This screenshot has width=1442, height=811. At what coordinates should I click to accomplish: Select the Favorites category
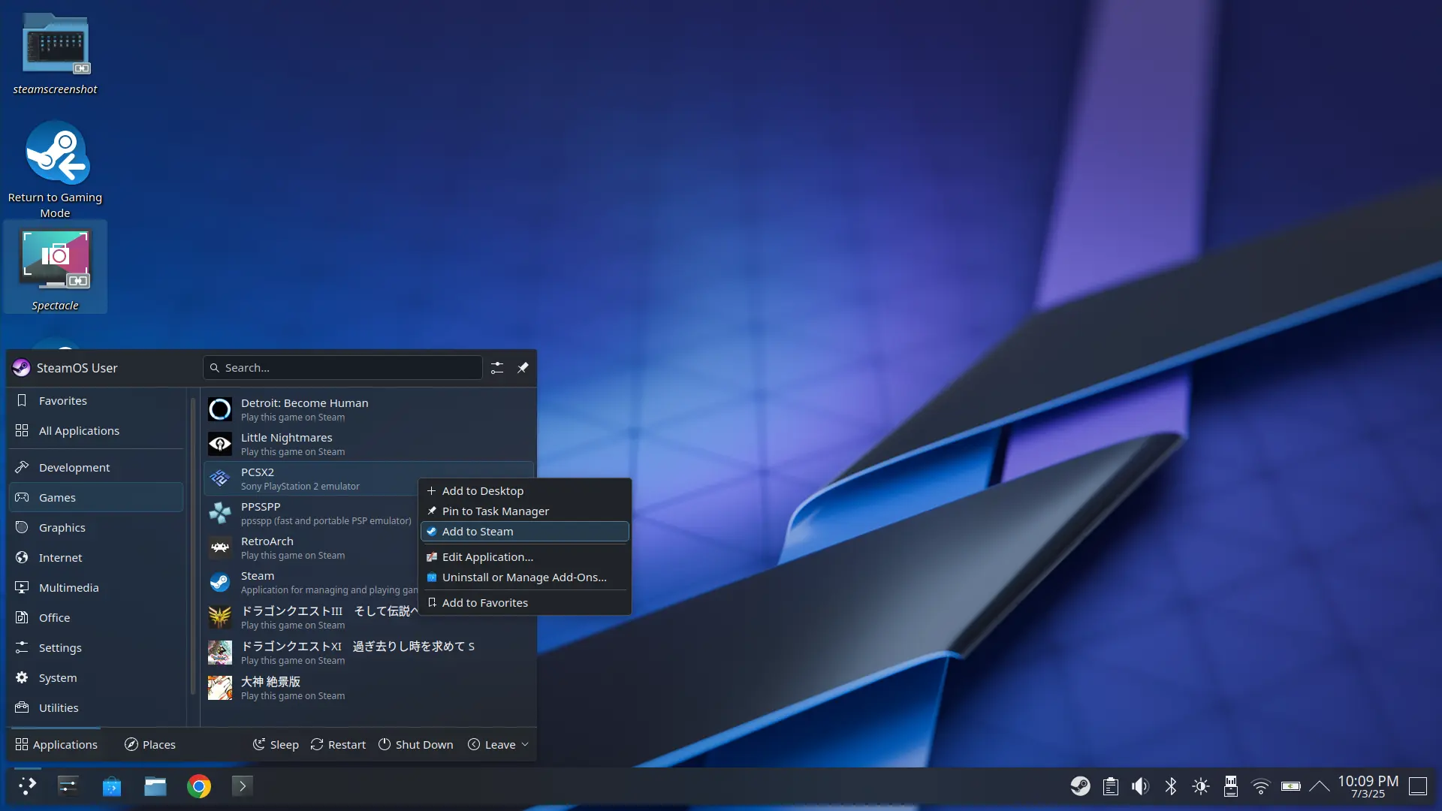click(x=96, y=401)
